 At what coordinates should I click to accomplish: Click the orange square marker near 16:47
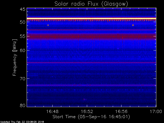48,25
